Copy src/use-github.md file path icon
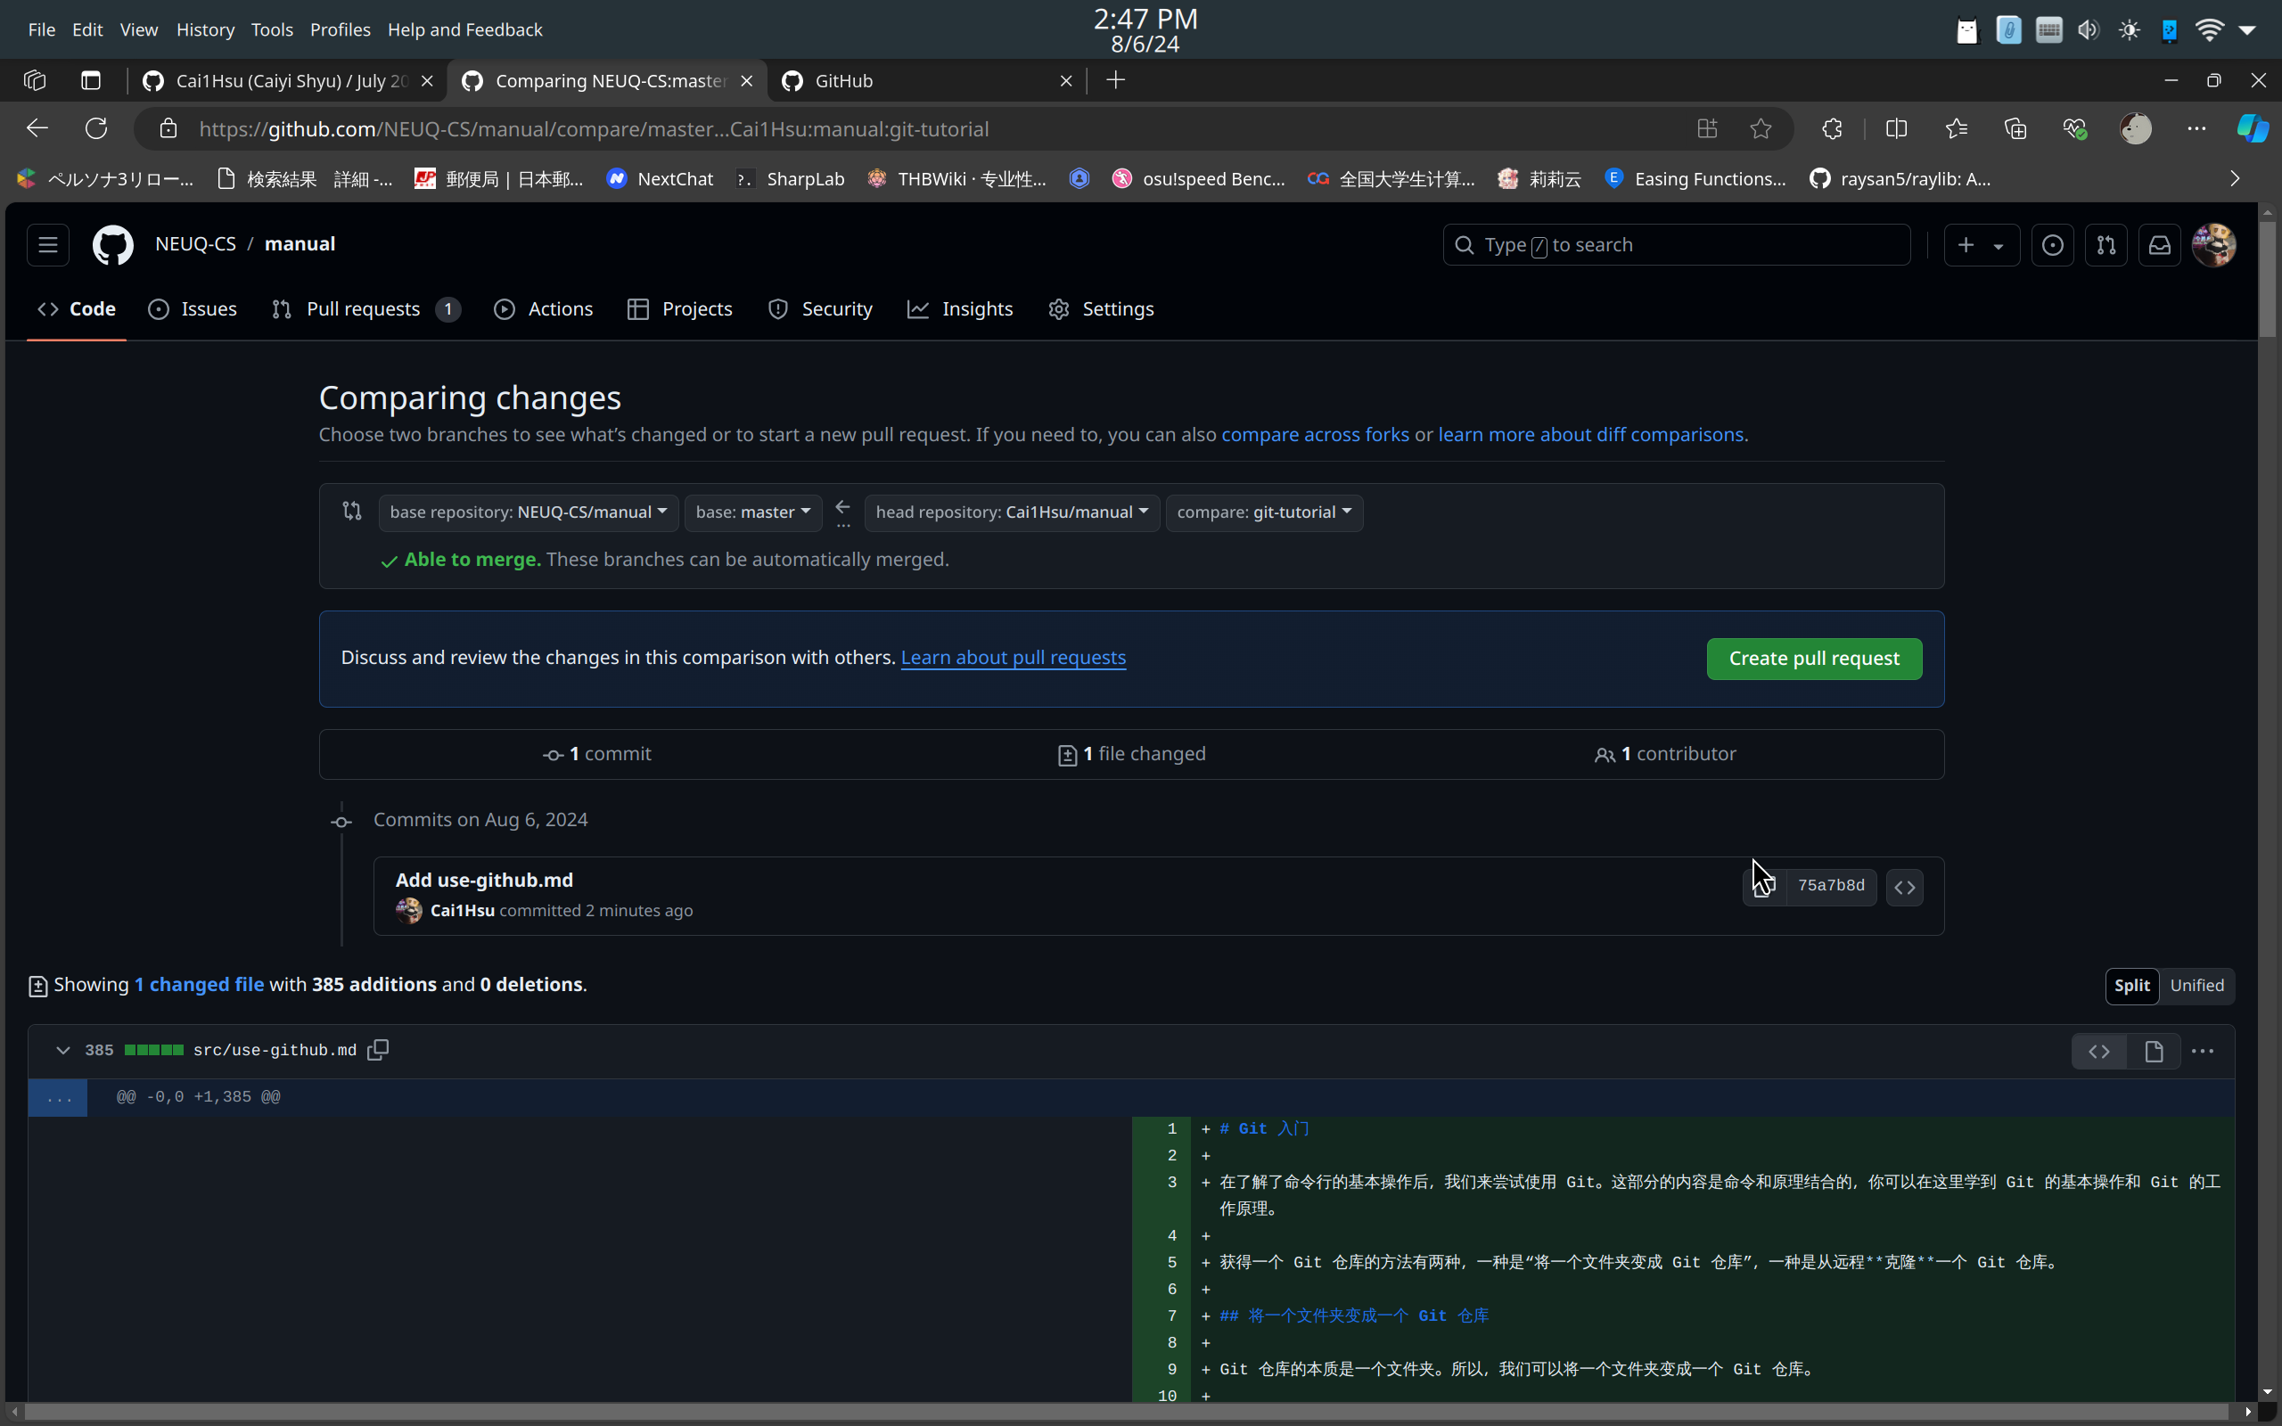 tap(378, 1050)
